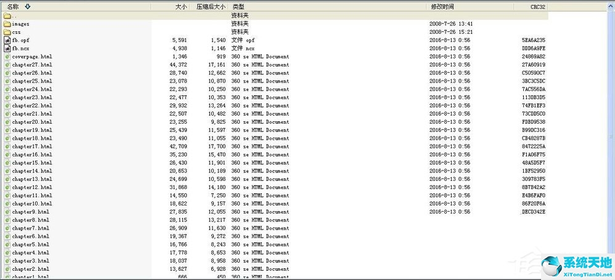This screenshot has height=280, width=615.
Task: Click the size value 35,230 for chapter16.html
Action: click(x=178, y=154)
